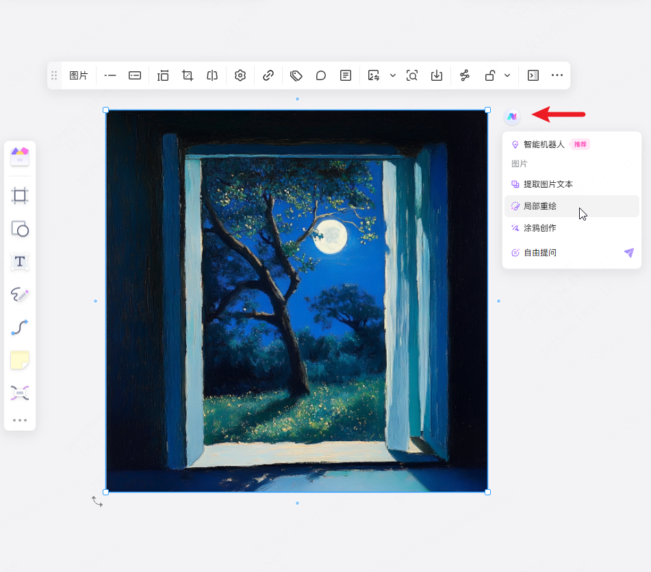Choose 涂鸦创作 menu item
This screenshot has width=651, height=572.
point(572,228)
